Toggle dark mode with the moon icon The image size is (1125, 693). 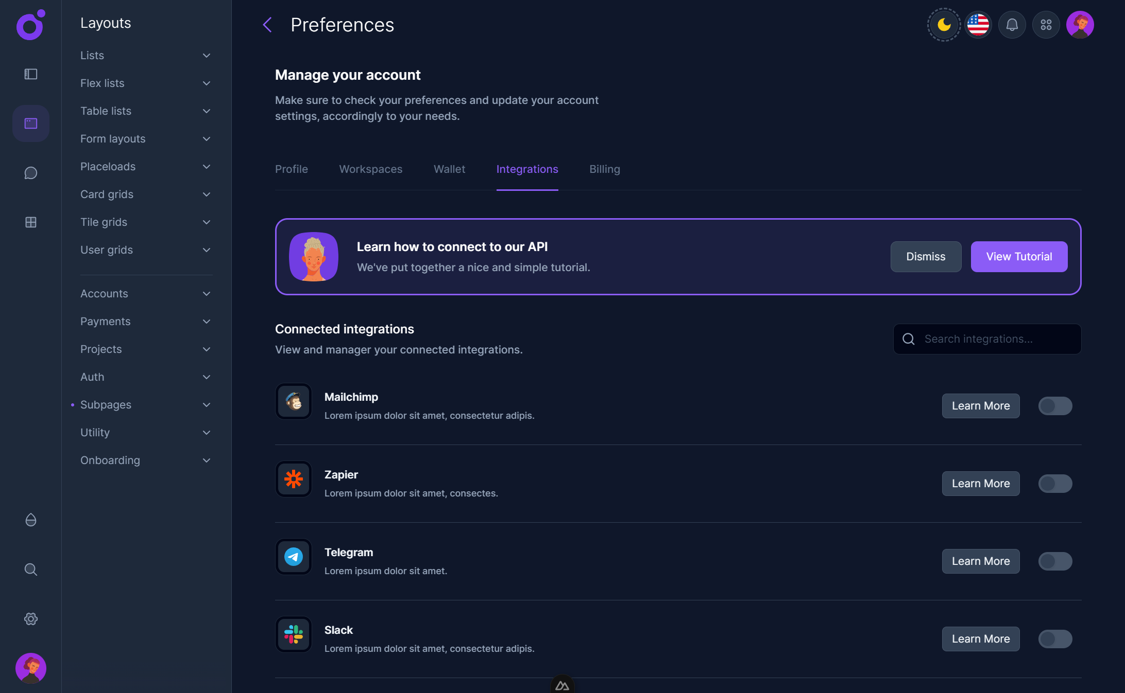[943, 24]
